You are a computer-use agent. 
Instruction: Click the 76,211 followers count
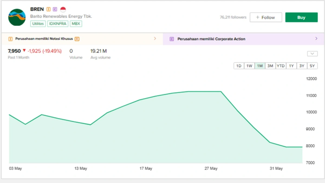(x=233, y=17)
